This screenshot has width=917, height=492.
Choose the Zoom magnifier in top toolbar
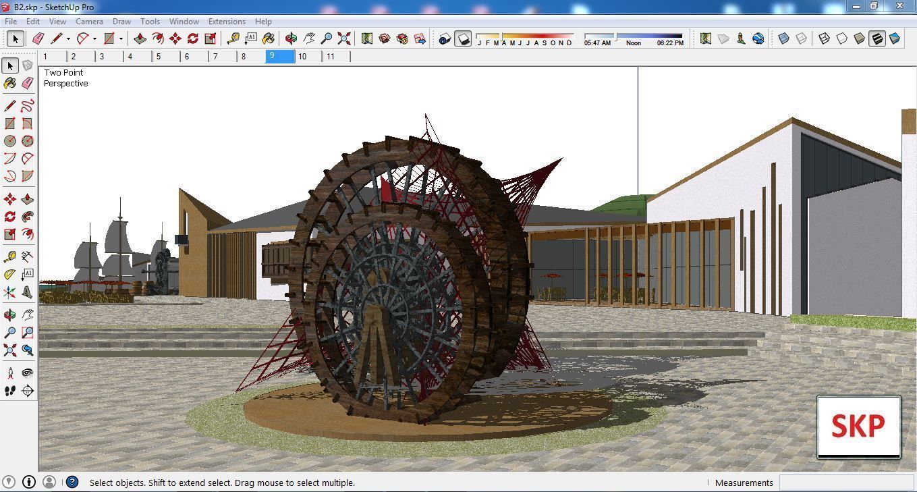point(326,38)
